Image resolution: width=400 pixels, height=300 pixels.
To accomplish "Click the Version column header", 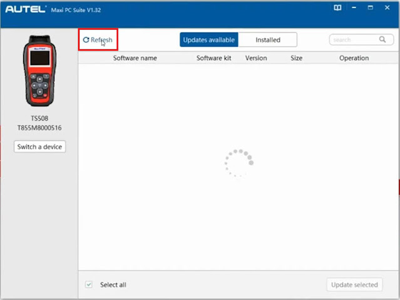I will pyautogui.click(x=256, y=58).
